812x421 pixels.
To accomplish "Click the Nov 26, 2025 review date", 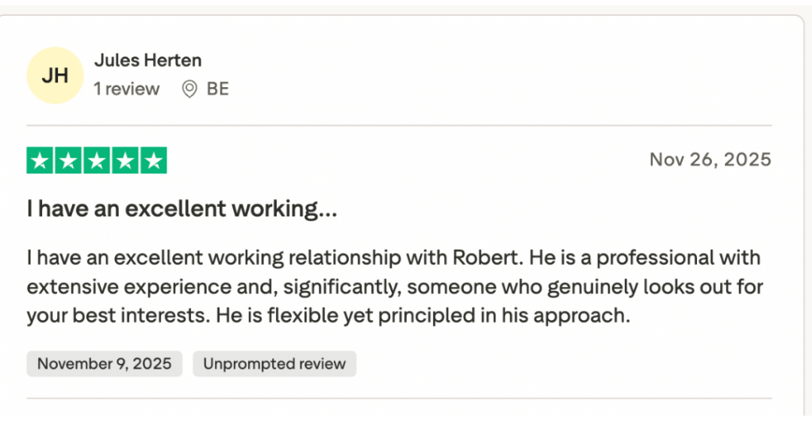I will pyautogui.click(x=710, y=159).
